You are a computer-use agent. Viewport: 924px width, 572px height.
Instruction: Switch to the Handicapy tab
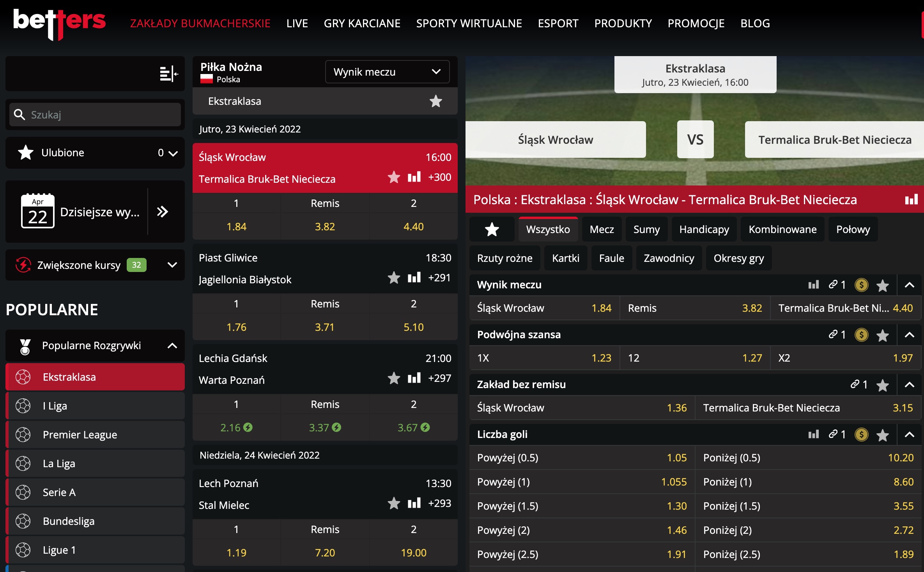click(x=704, y=230)
